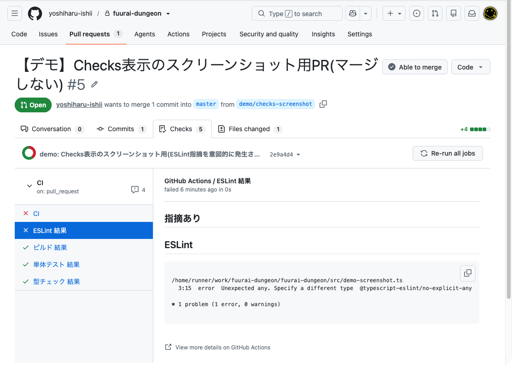Select the 型チェック 結果 check
This screenshot has width=512, height=366.
tap(84, 281)
